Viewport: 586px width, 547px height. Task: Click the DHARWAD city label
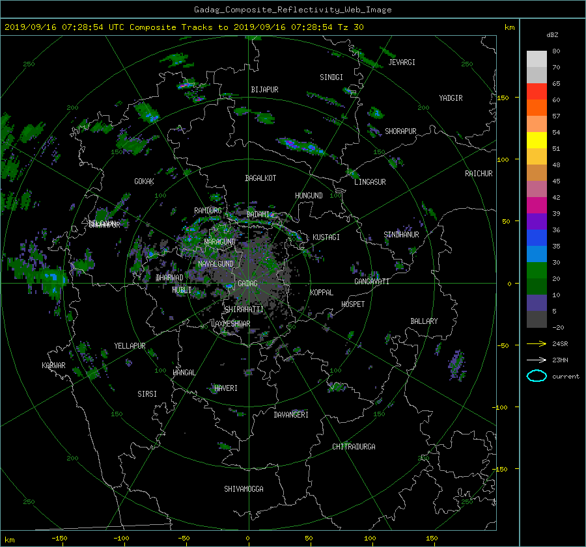[169, 278]
